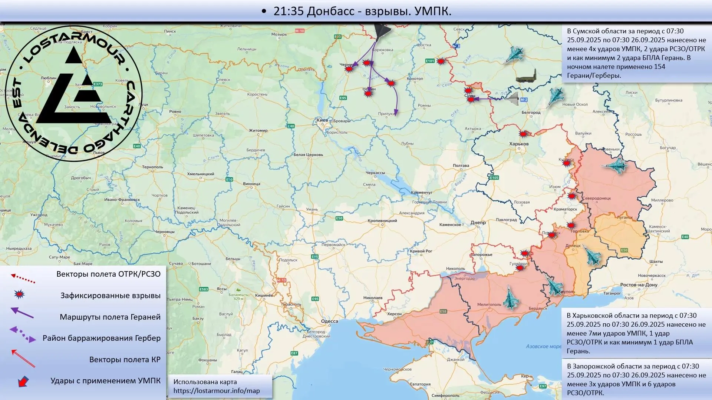Click the missile launcher vehicle icon
This screenshot has height=400, width=712.
(x=527, y=77)
